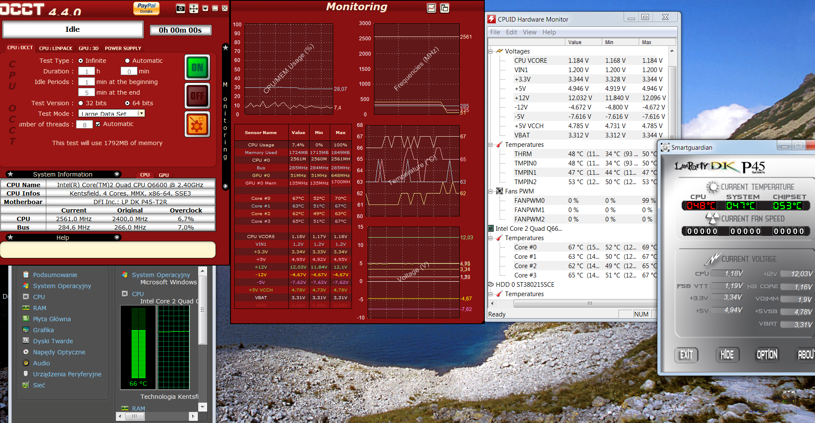Click the OCCT screenshot camera icon
The image size is (815, 423).
click(x=180, y=8)
